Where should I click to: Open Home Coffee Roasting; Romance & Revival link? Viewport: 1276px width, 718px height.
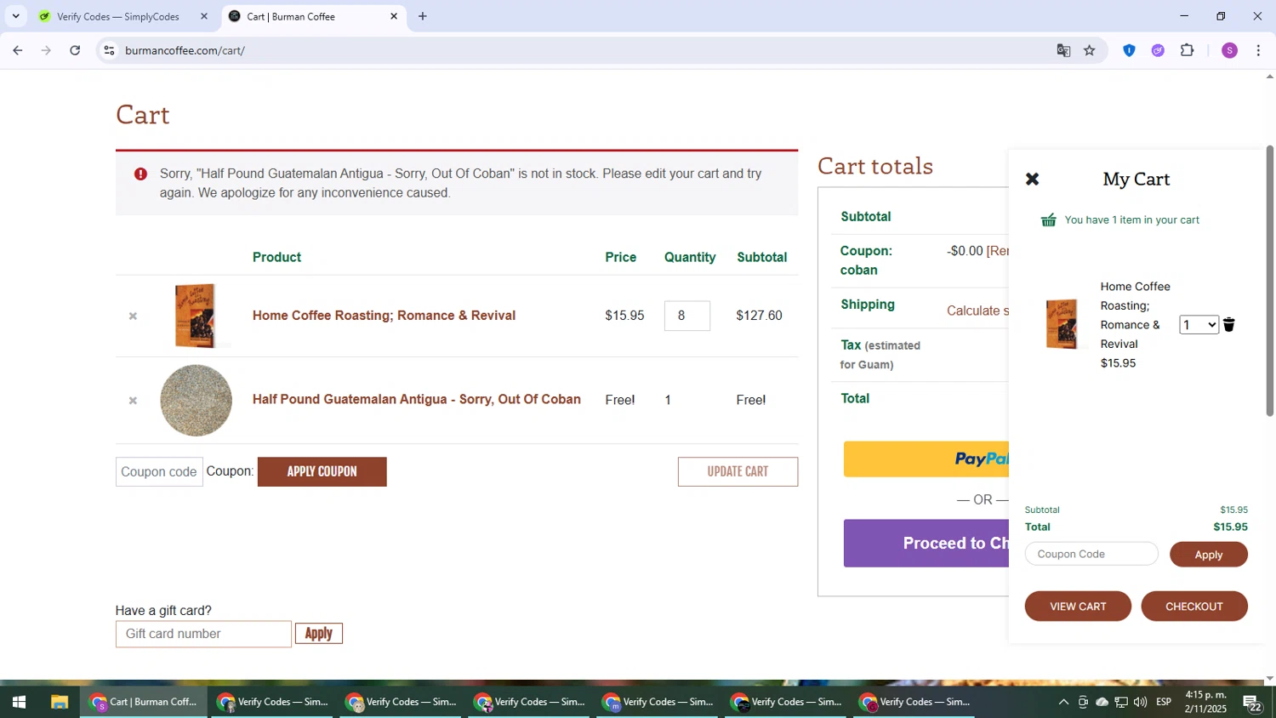[x=384, y=316]
